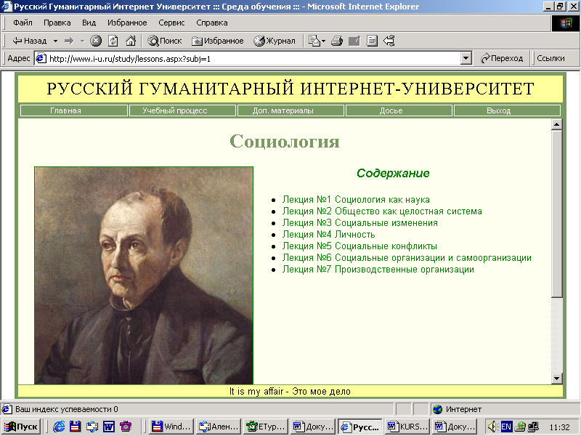
Task: Click the purple clock quick launch icon
Action: (126, 427)
